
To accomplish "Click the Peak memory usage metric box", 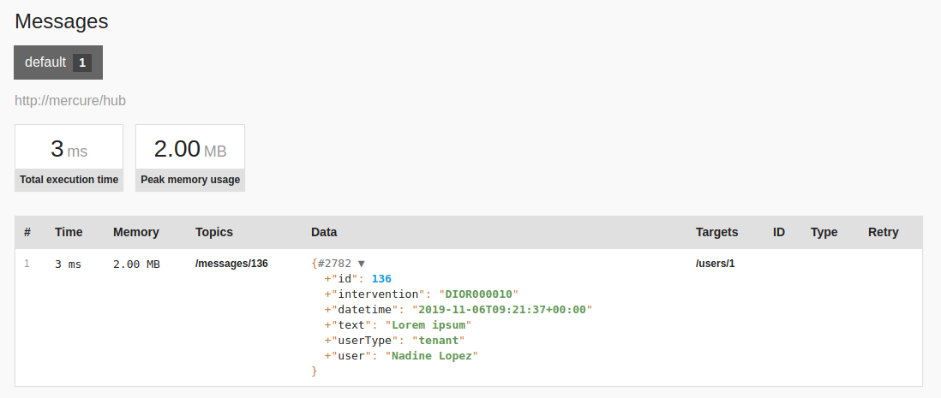I will (x=190, y=157).
